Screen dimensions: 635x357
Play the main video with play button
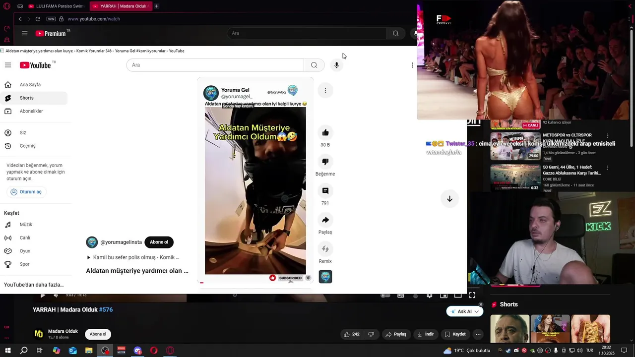point(43,296)
